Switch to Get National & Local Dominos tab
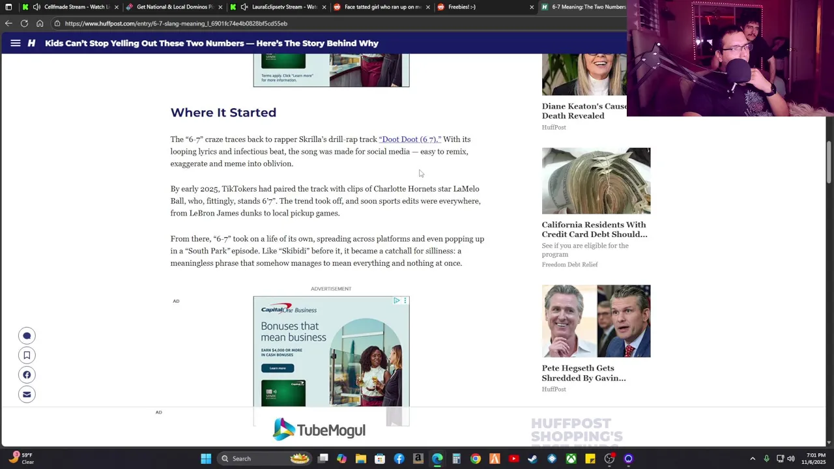This screenshot has height=469, width=834. [174, 7]
